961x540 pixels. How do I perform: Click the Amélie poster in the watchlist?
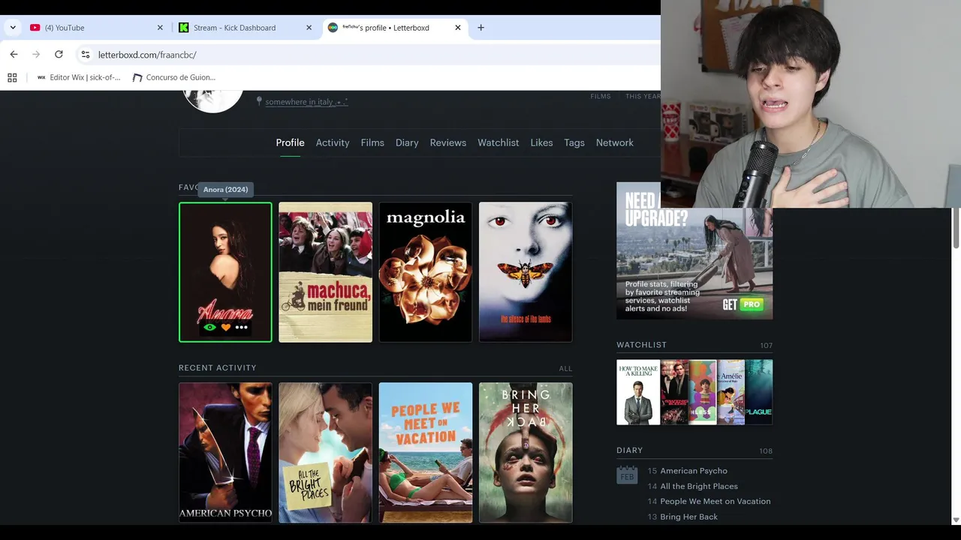[x=731, y=392]
